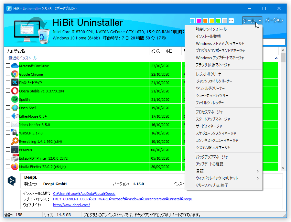The width and height of the screenshot is (291, 222).
Task: Check the Everything 1.4.1.992 checkbox
Action: click(8, 141)
